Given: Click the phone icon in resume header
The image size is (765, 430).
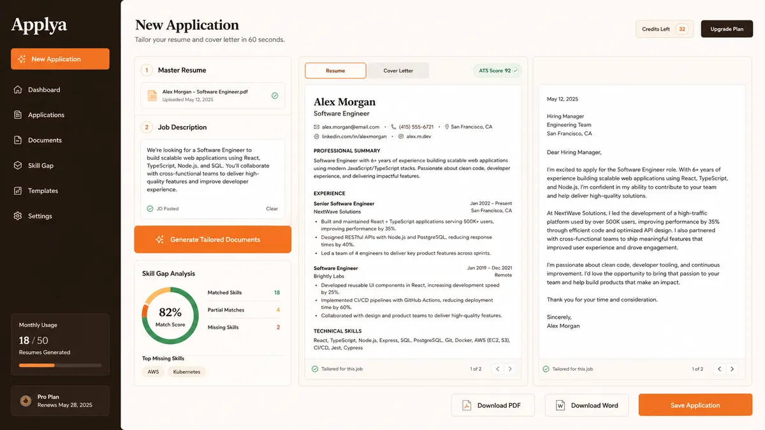Looking at the screenshot, I should pos(393,127).
